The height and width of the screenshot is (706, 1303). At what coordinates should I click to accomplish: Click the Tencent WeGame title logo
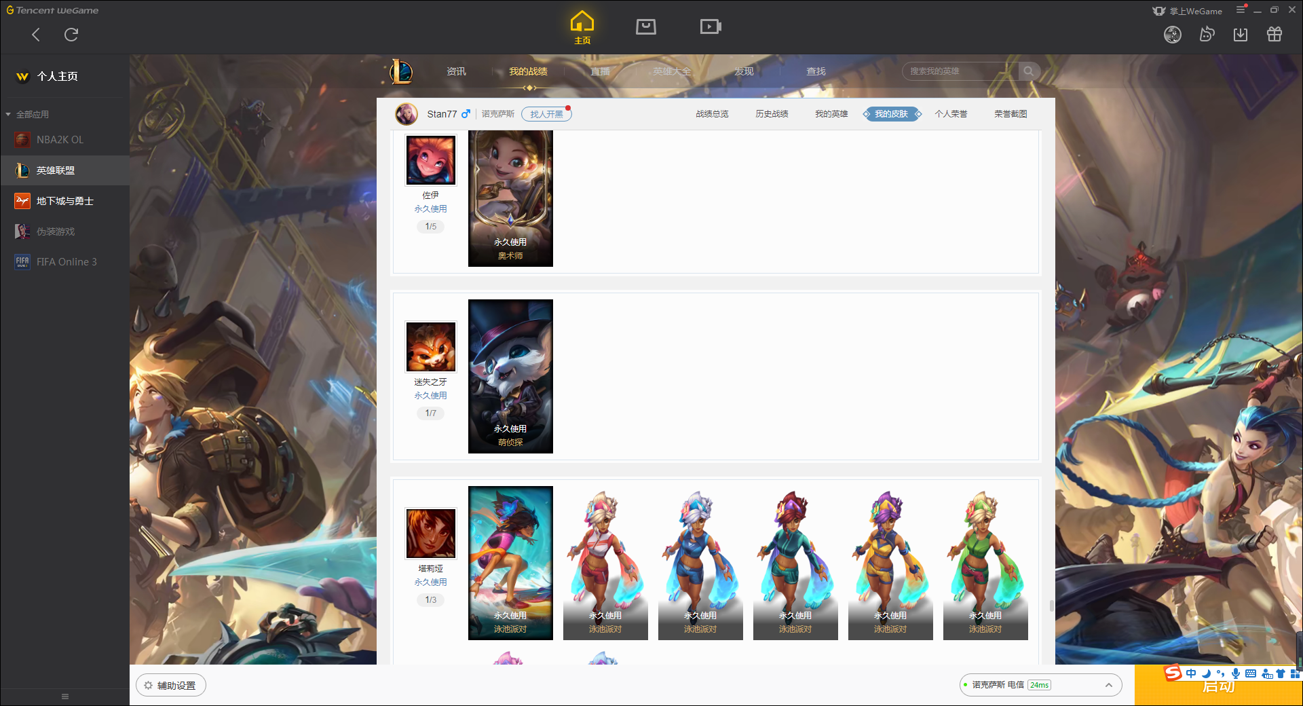[53, 10]
